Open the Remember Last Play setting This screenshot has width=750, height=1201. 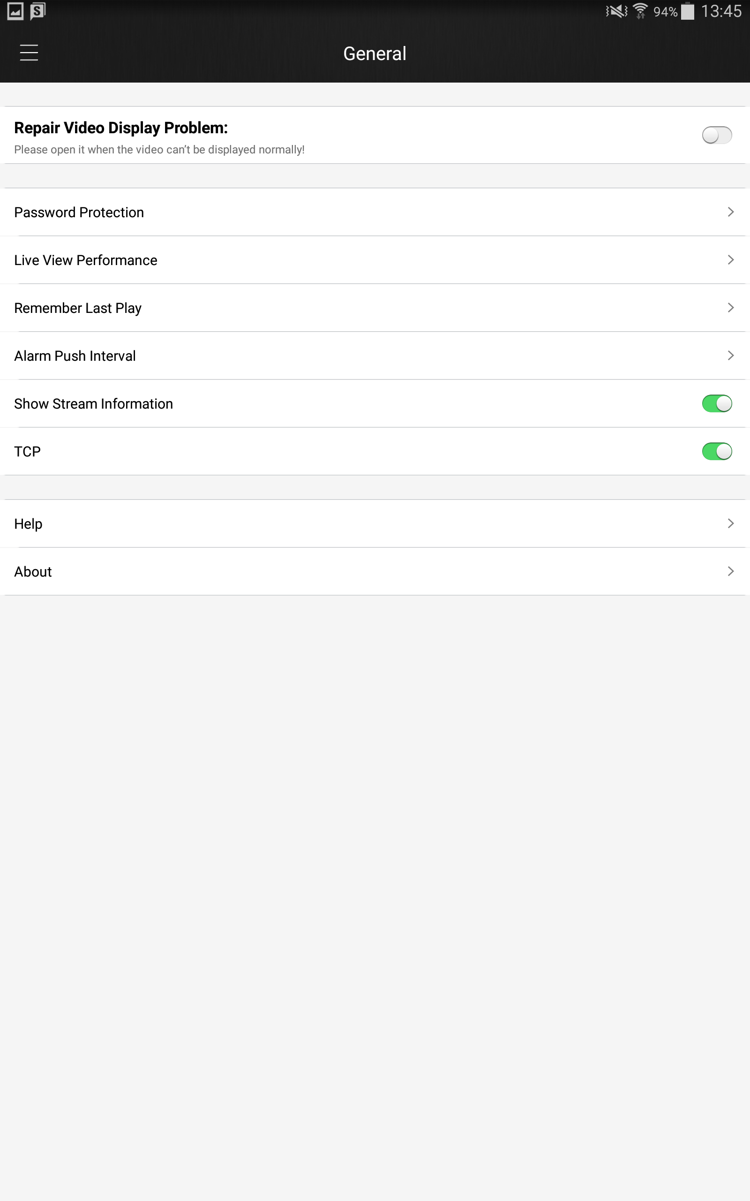tap(375, 308)
